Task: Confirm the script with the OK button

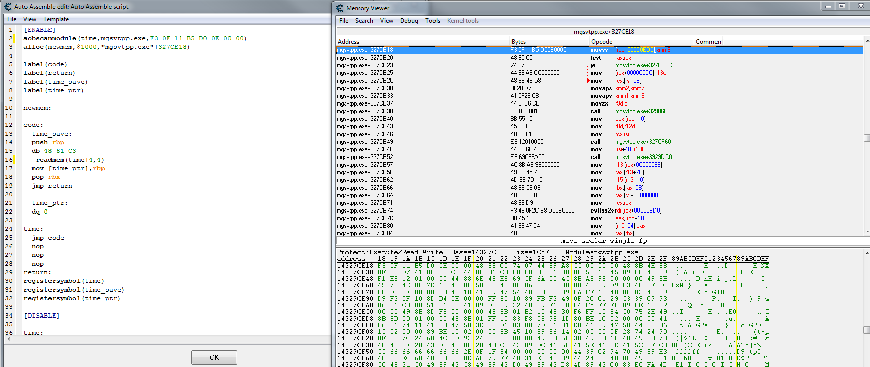Action: 214,357
